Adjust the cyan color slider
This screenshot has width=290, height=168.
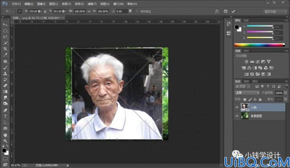260,26
